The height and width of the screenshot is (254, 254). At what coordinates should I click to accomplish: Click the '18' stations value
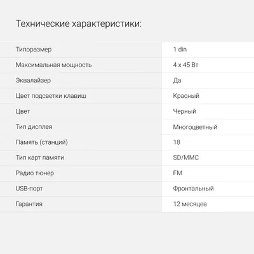coord(177,142)
